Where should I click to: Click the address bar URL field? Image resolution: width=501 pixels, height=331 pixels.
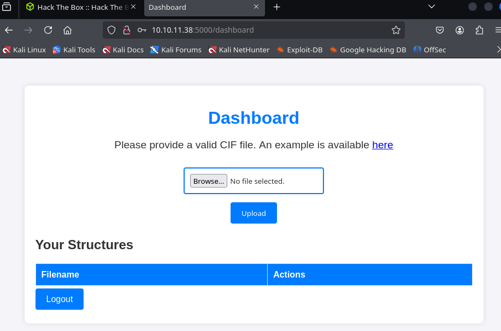(262, 30)
